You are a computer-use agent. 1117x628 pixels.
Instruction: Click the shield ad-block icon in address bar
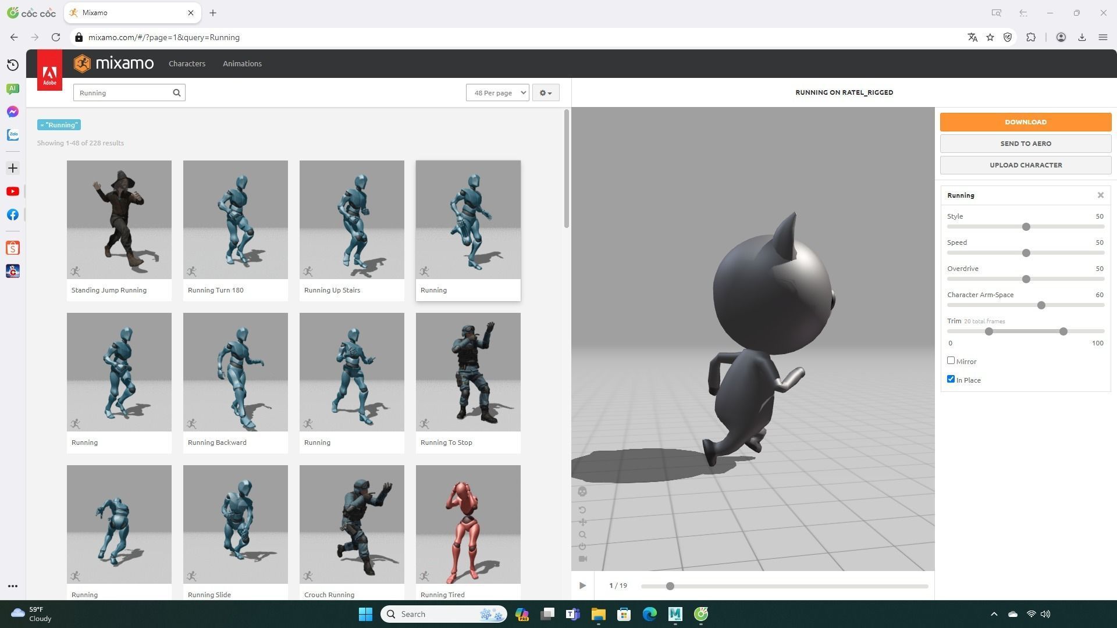(1008, 37)
